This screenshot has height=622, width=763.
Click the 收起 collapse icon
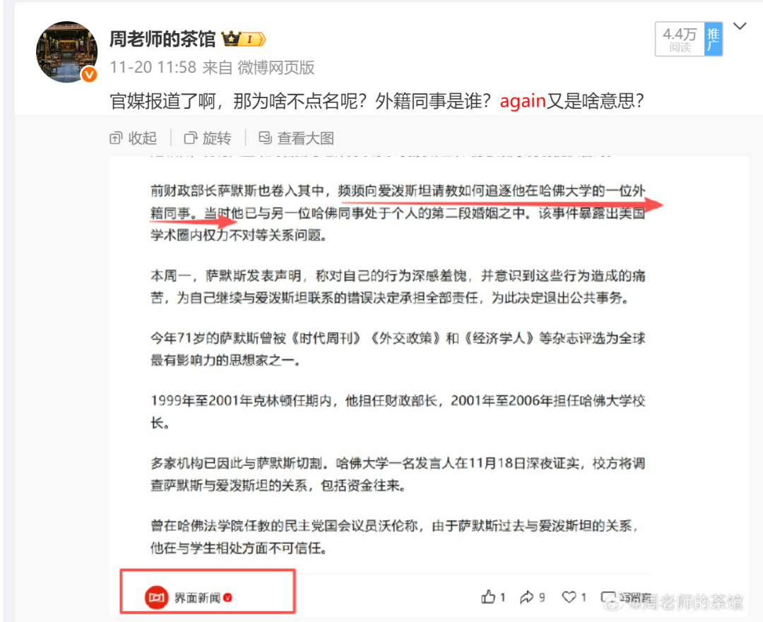click(x=116, y=138)
